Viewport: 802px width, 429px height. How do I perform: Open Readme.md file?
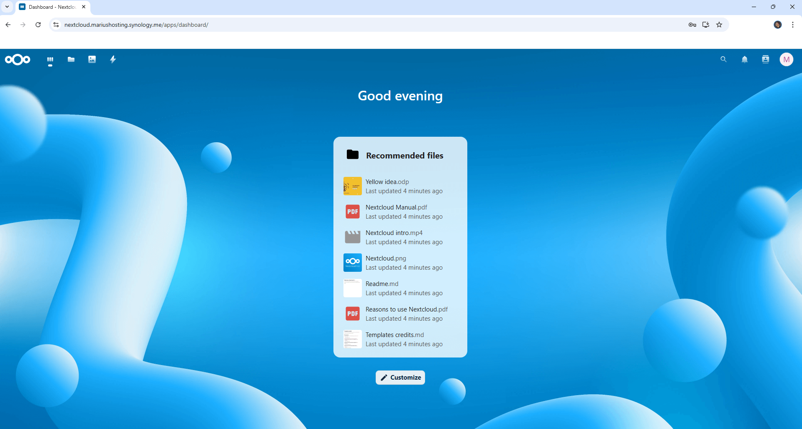382,284
